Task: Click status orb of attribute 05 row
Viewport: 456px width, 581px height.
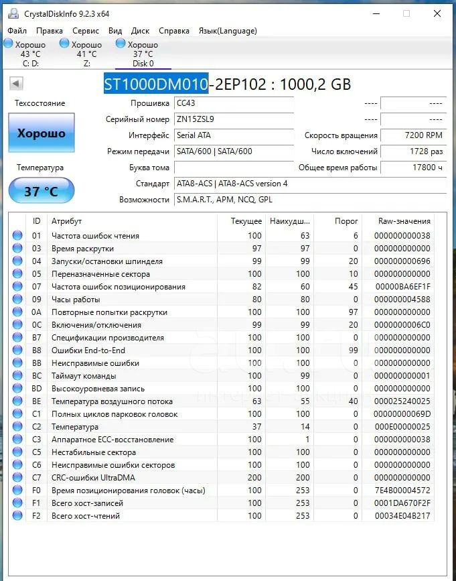Action: click(x=17, y=273)
